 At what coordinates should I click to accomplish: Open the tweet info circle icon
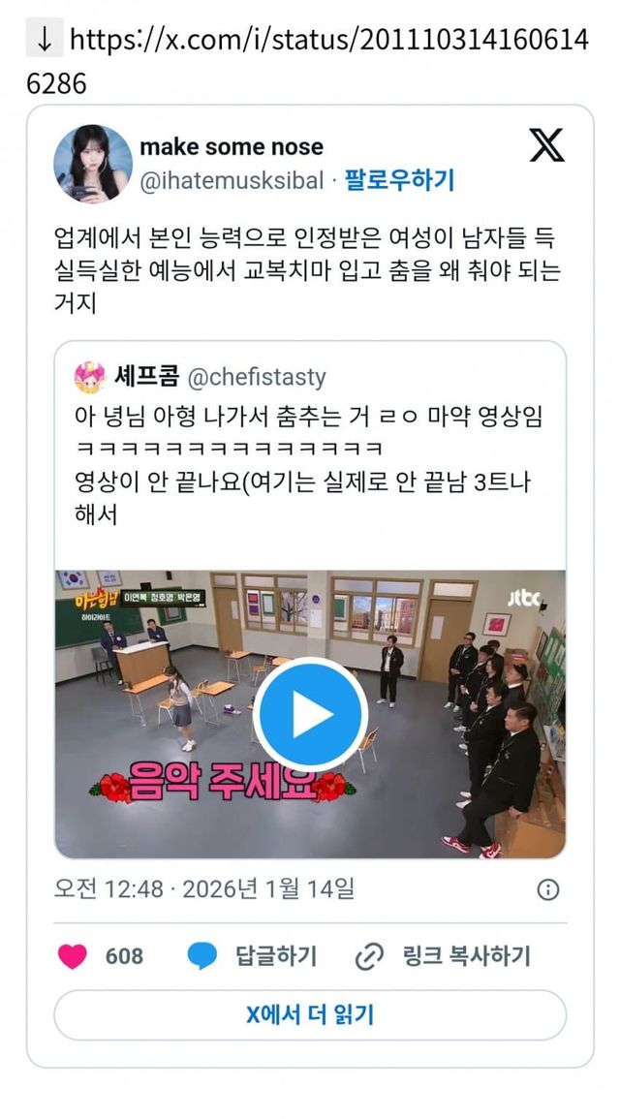pyautogui.click(x=548, y=889)
